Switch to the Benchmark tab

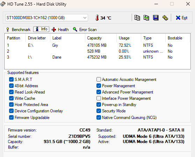click(18, 30)
